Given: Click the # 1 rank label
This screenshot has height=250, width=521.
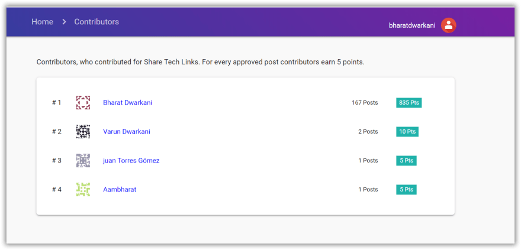Looking at the screenshot, I should coord(56,103).
